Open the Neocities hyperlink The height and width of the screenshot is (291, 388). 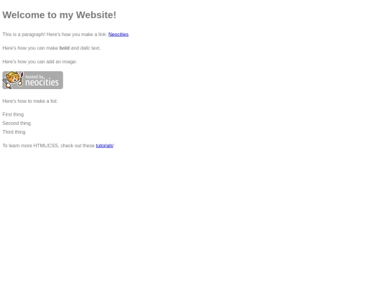click(x=119, y=34)
